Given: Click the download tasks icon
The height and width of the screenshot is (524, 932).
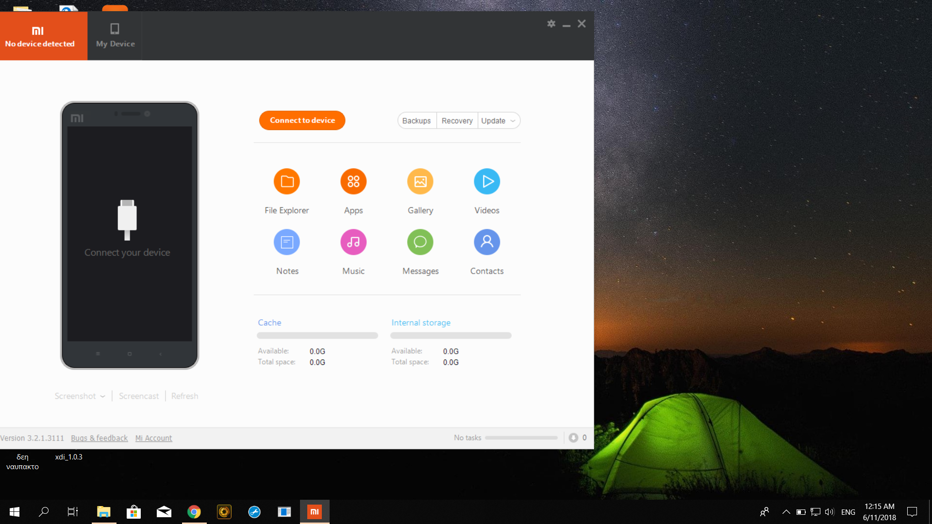Looking at the screenshot, I should pyautogui.click(x=573, y=438).
